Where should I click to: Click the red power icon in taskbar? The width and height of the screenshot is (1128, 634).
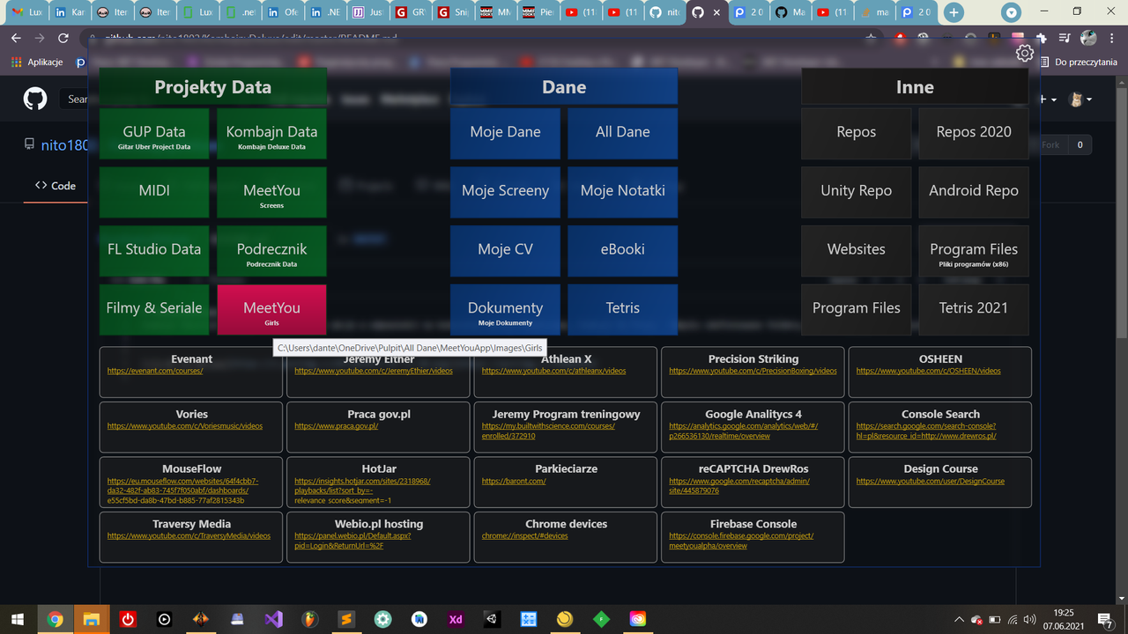[x=128, y=619]
